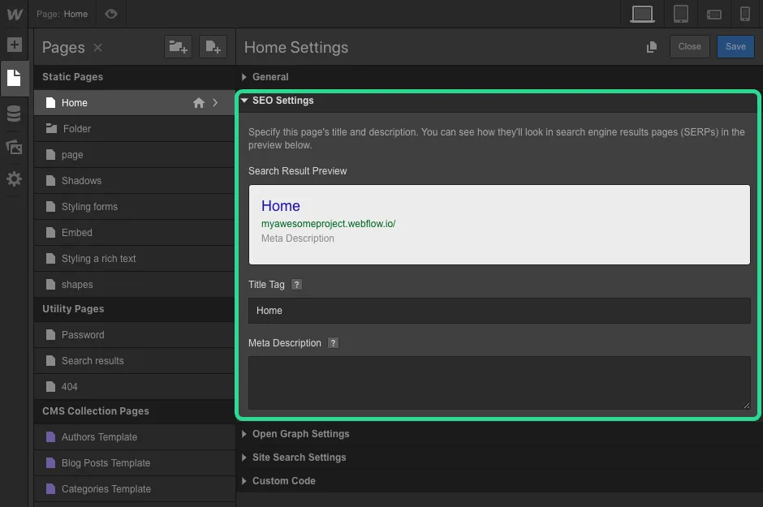
Task: Close the Home Settings panel
Action: (689, 46)
